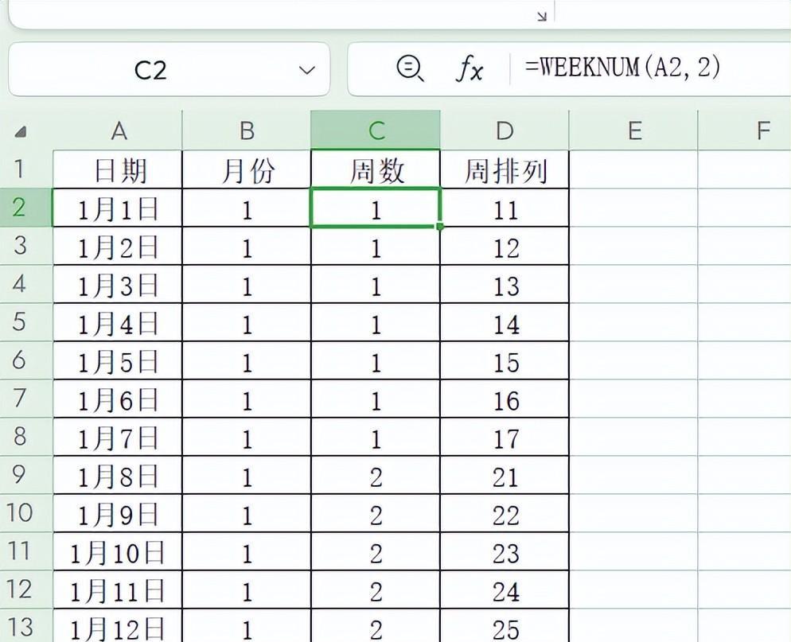Viewport: 791px width, 642px height.
Task: Select the cell 1月12日
Action: [x=118, y=626]
